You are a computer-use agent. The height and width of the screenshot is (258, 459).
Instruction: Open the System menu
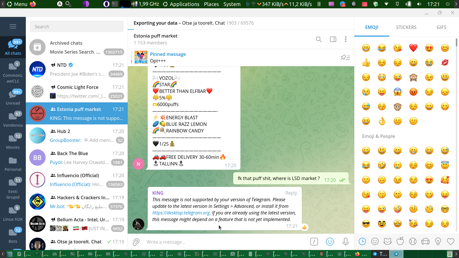point(232,4)
